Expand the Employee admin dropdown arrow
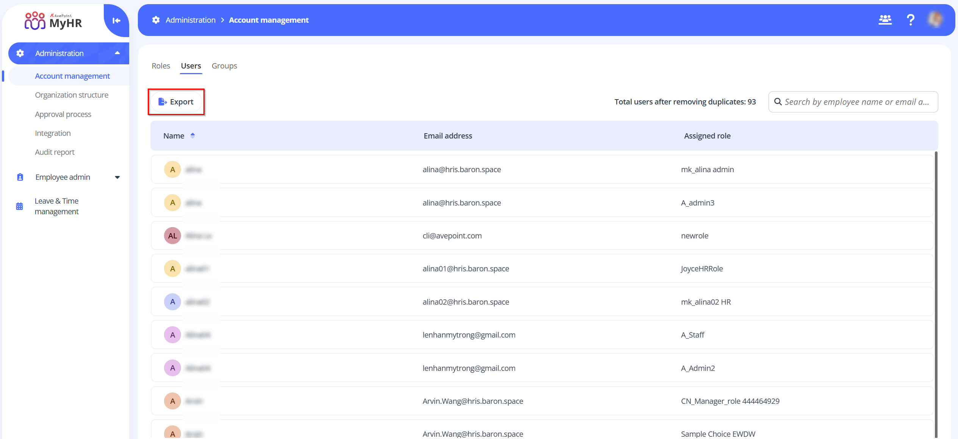Image resolution: width=958 pixels, height=439 pixels. [x=117, y=177]
